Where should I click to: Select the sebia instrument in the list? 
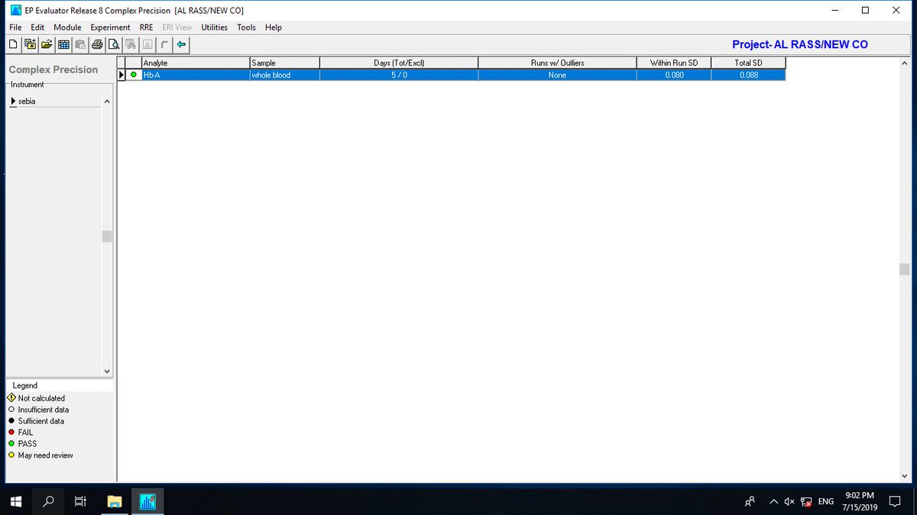click(x=53, y=101)
